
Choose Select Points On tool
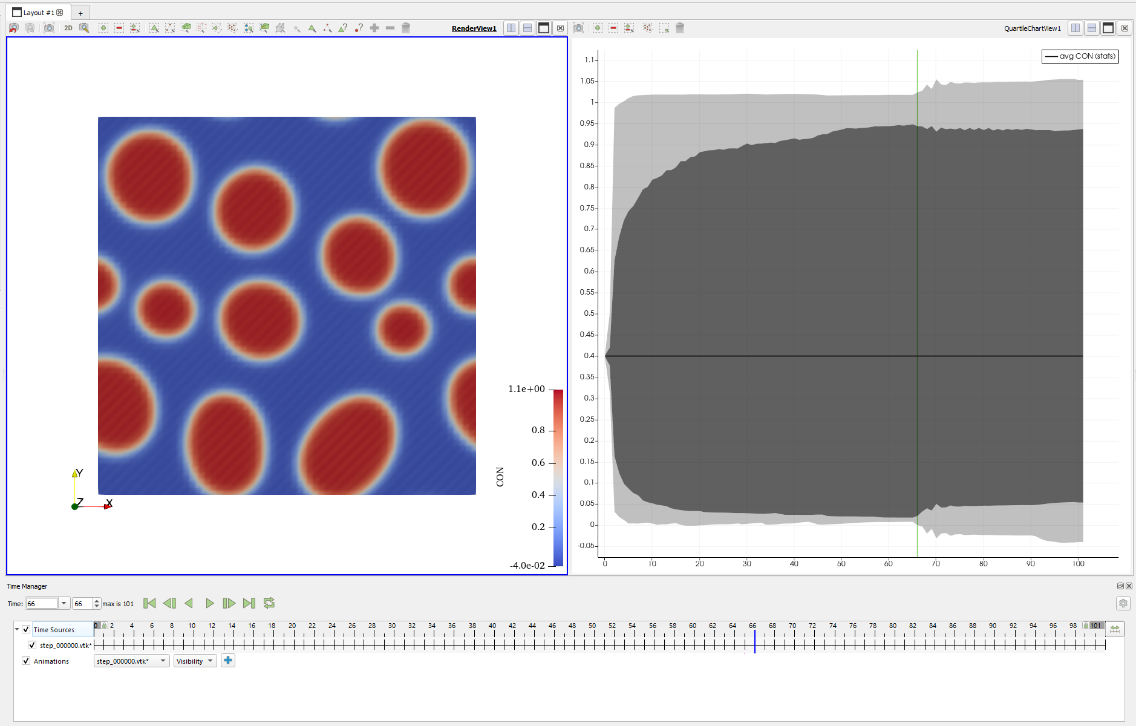(x=170, y=28)
